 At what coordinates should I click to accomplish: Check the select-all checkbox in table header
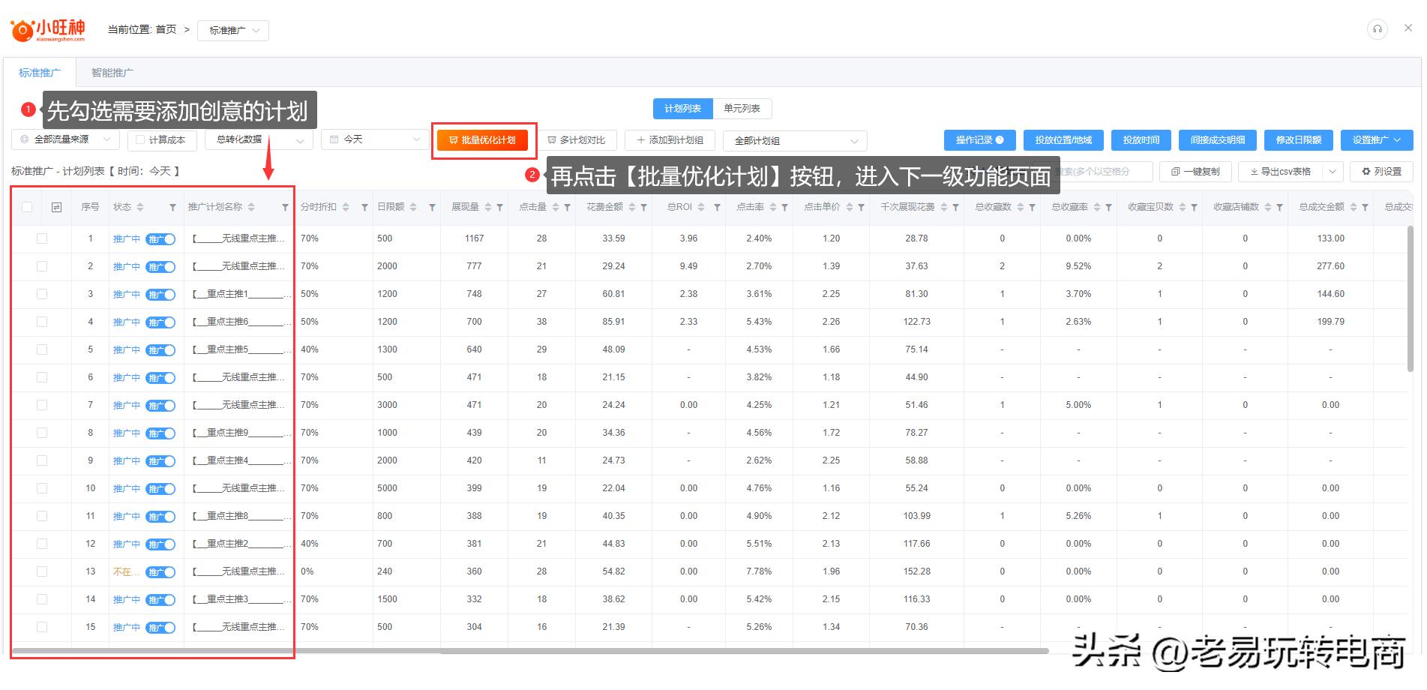tap(25, 207)
